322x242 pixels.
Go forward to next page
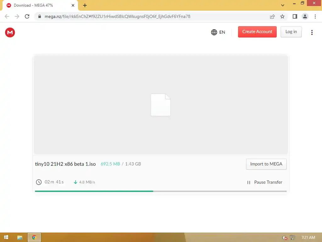17,16
